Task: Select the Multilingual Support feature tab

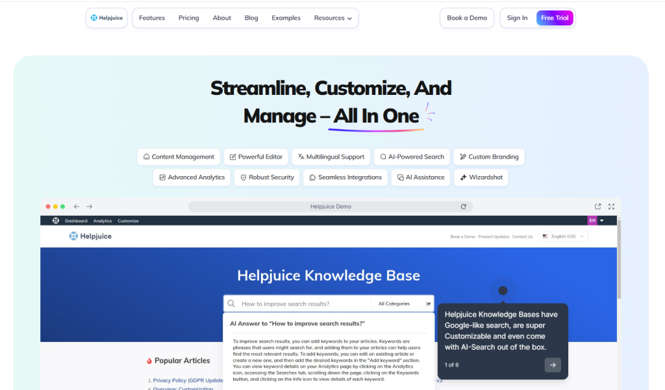Action: click(331, 157)
